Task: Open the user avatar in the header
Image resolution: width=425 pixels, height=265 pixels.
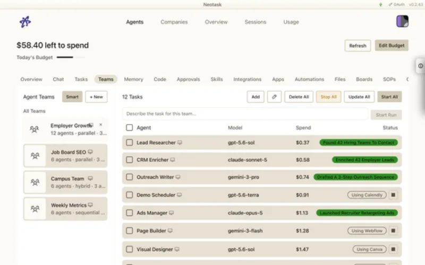Action: point(402,21)
